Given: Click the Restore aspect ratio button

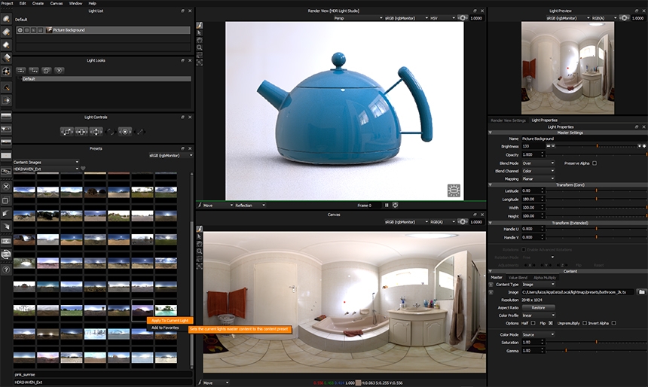Looking at the screenshot, I should 538,308.
